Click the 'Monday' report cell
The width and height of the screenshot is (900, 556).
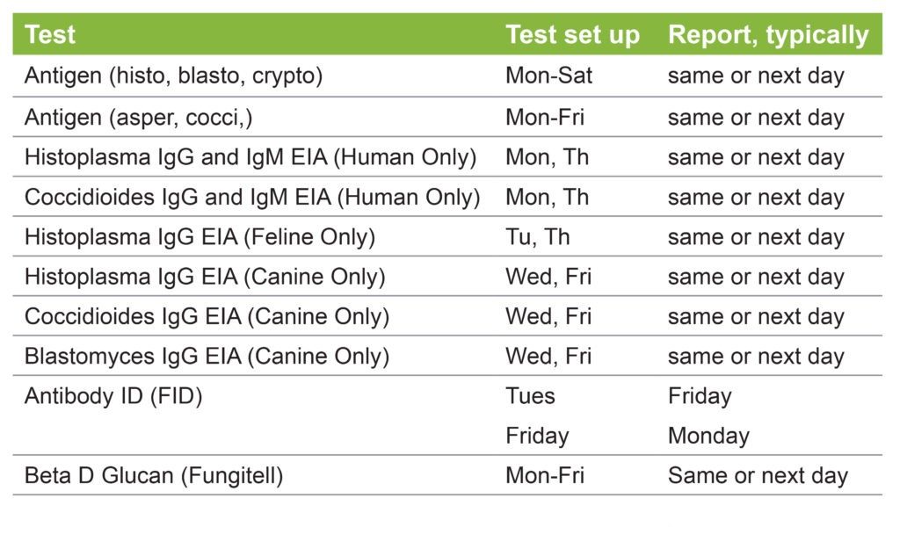708,436
